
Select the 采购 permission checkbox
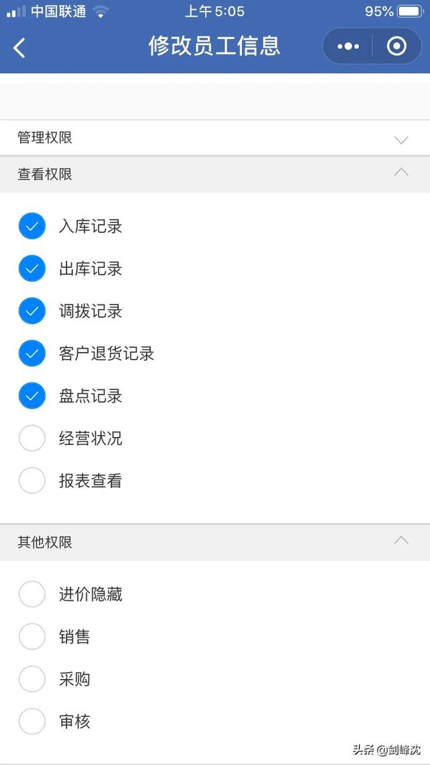tap(32, 679)
